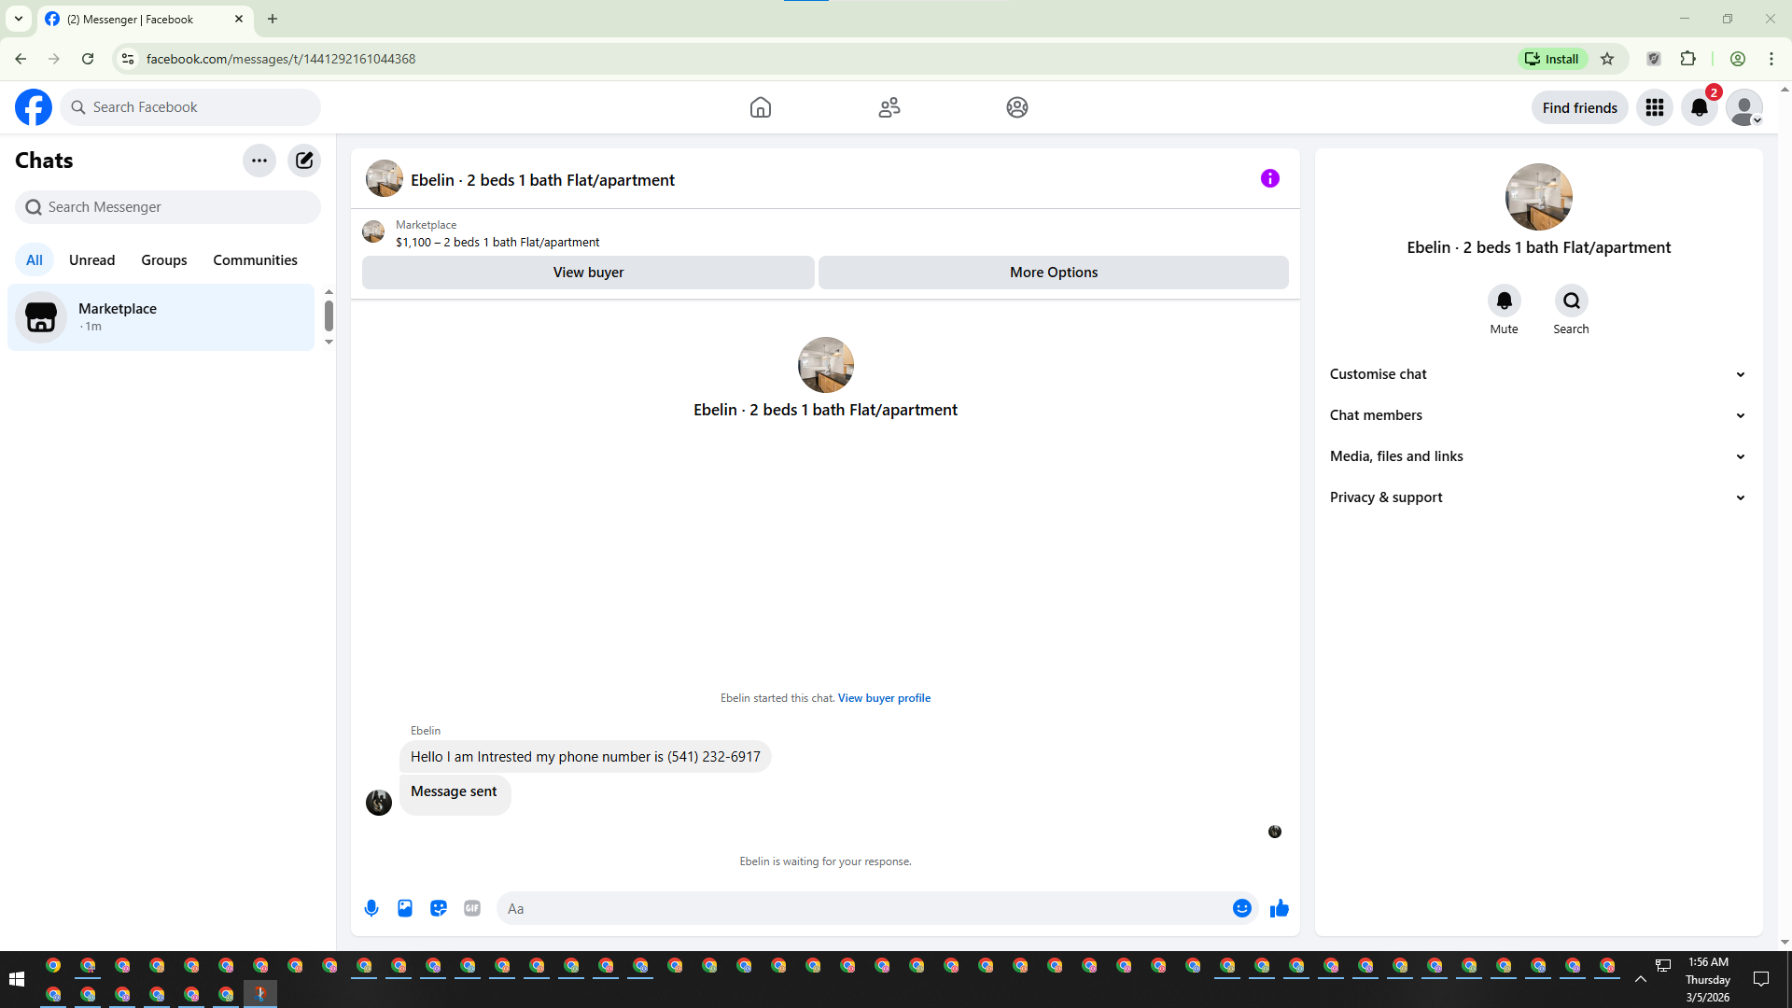Open the Windows Start menu

pos(16,979)
